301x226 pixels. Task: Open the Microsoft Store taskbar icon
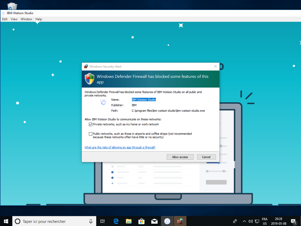pyautogui.click(x=141, y=221)
